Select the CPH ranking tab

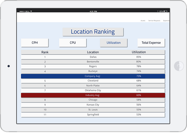(35, 43)
